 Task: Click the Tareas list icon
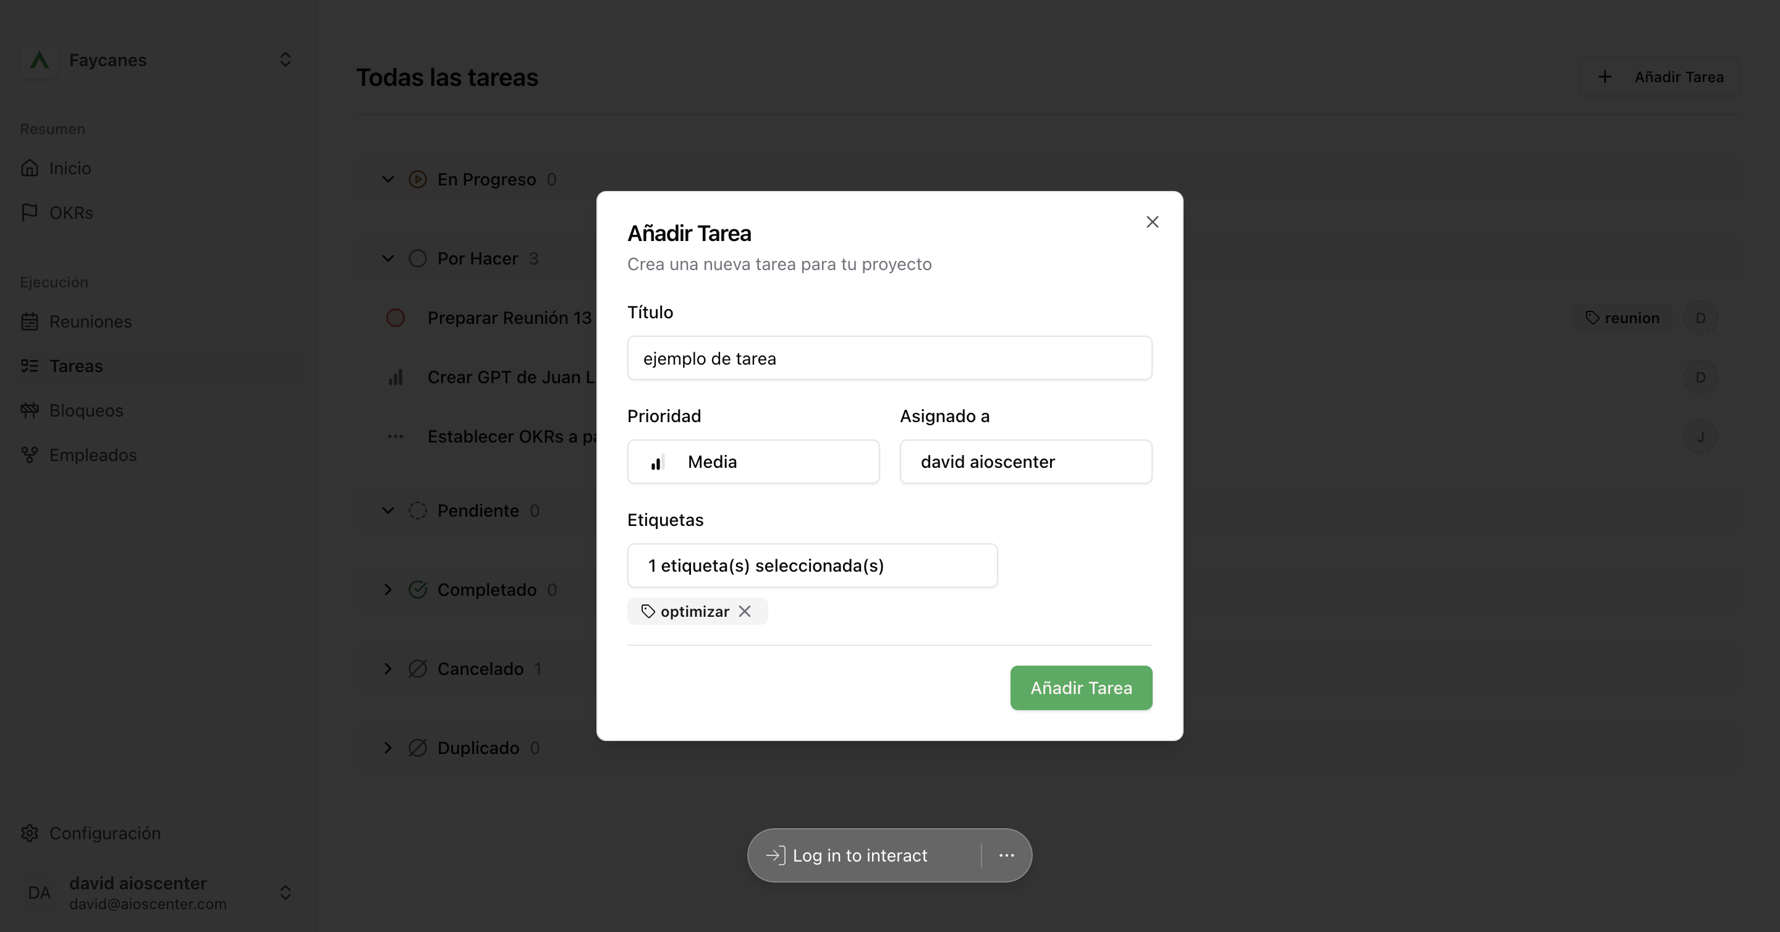coord(30,365)
